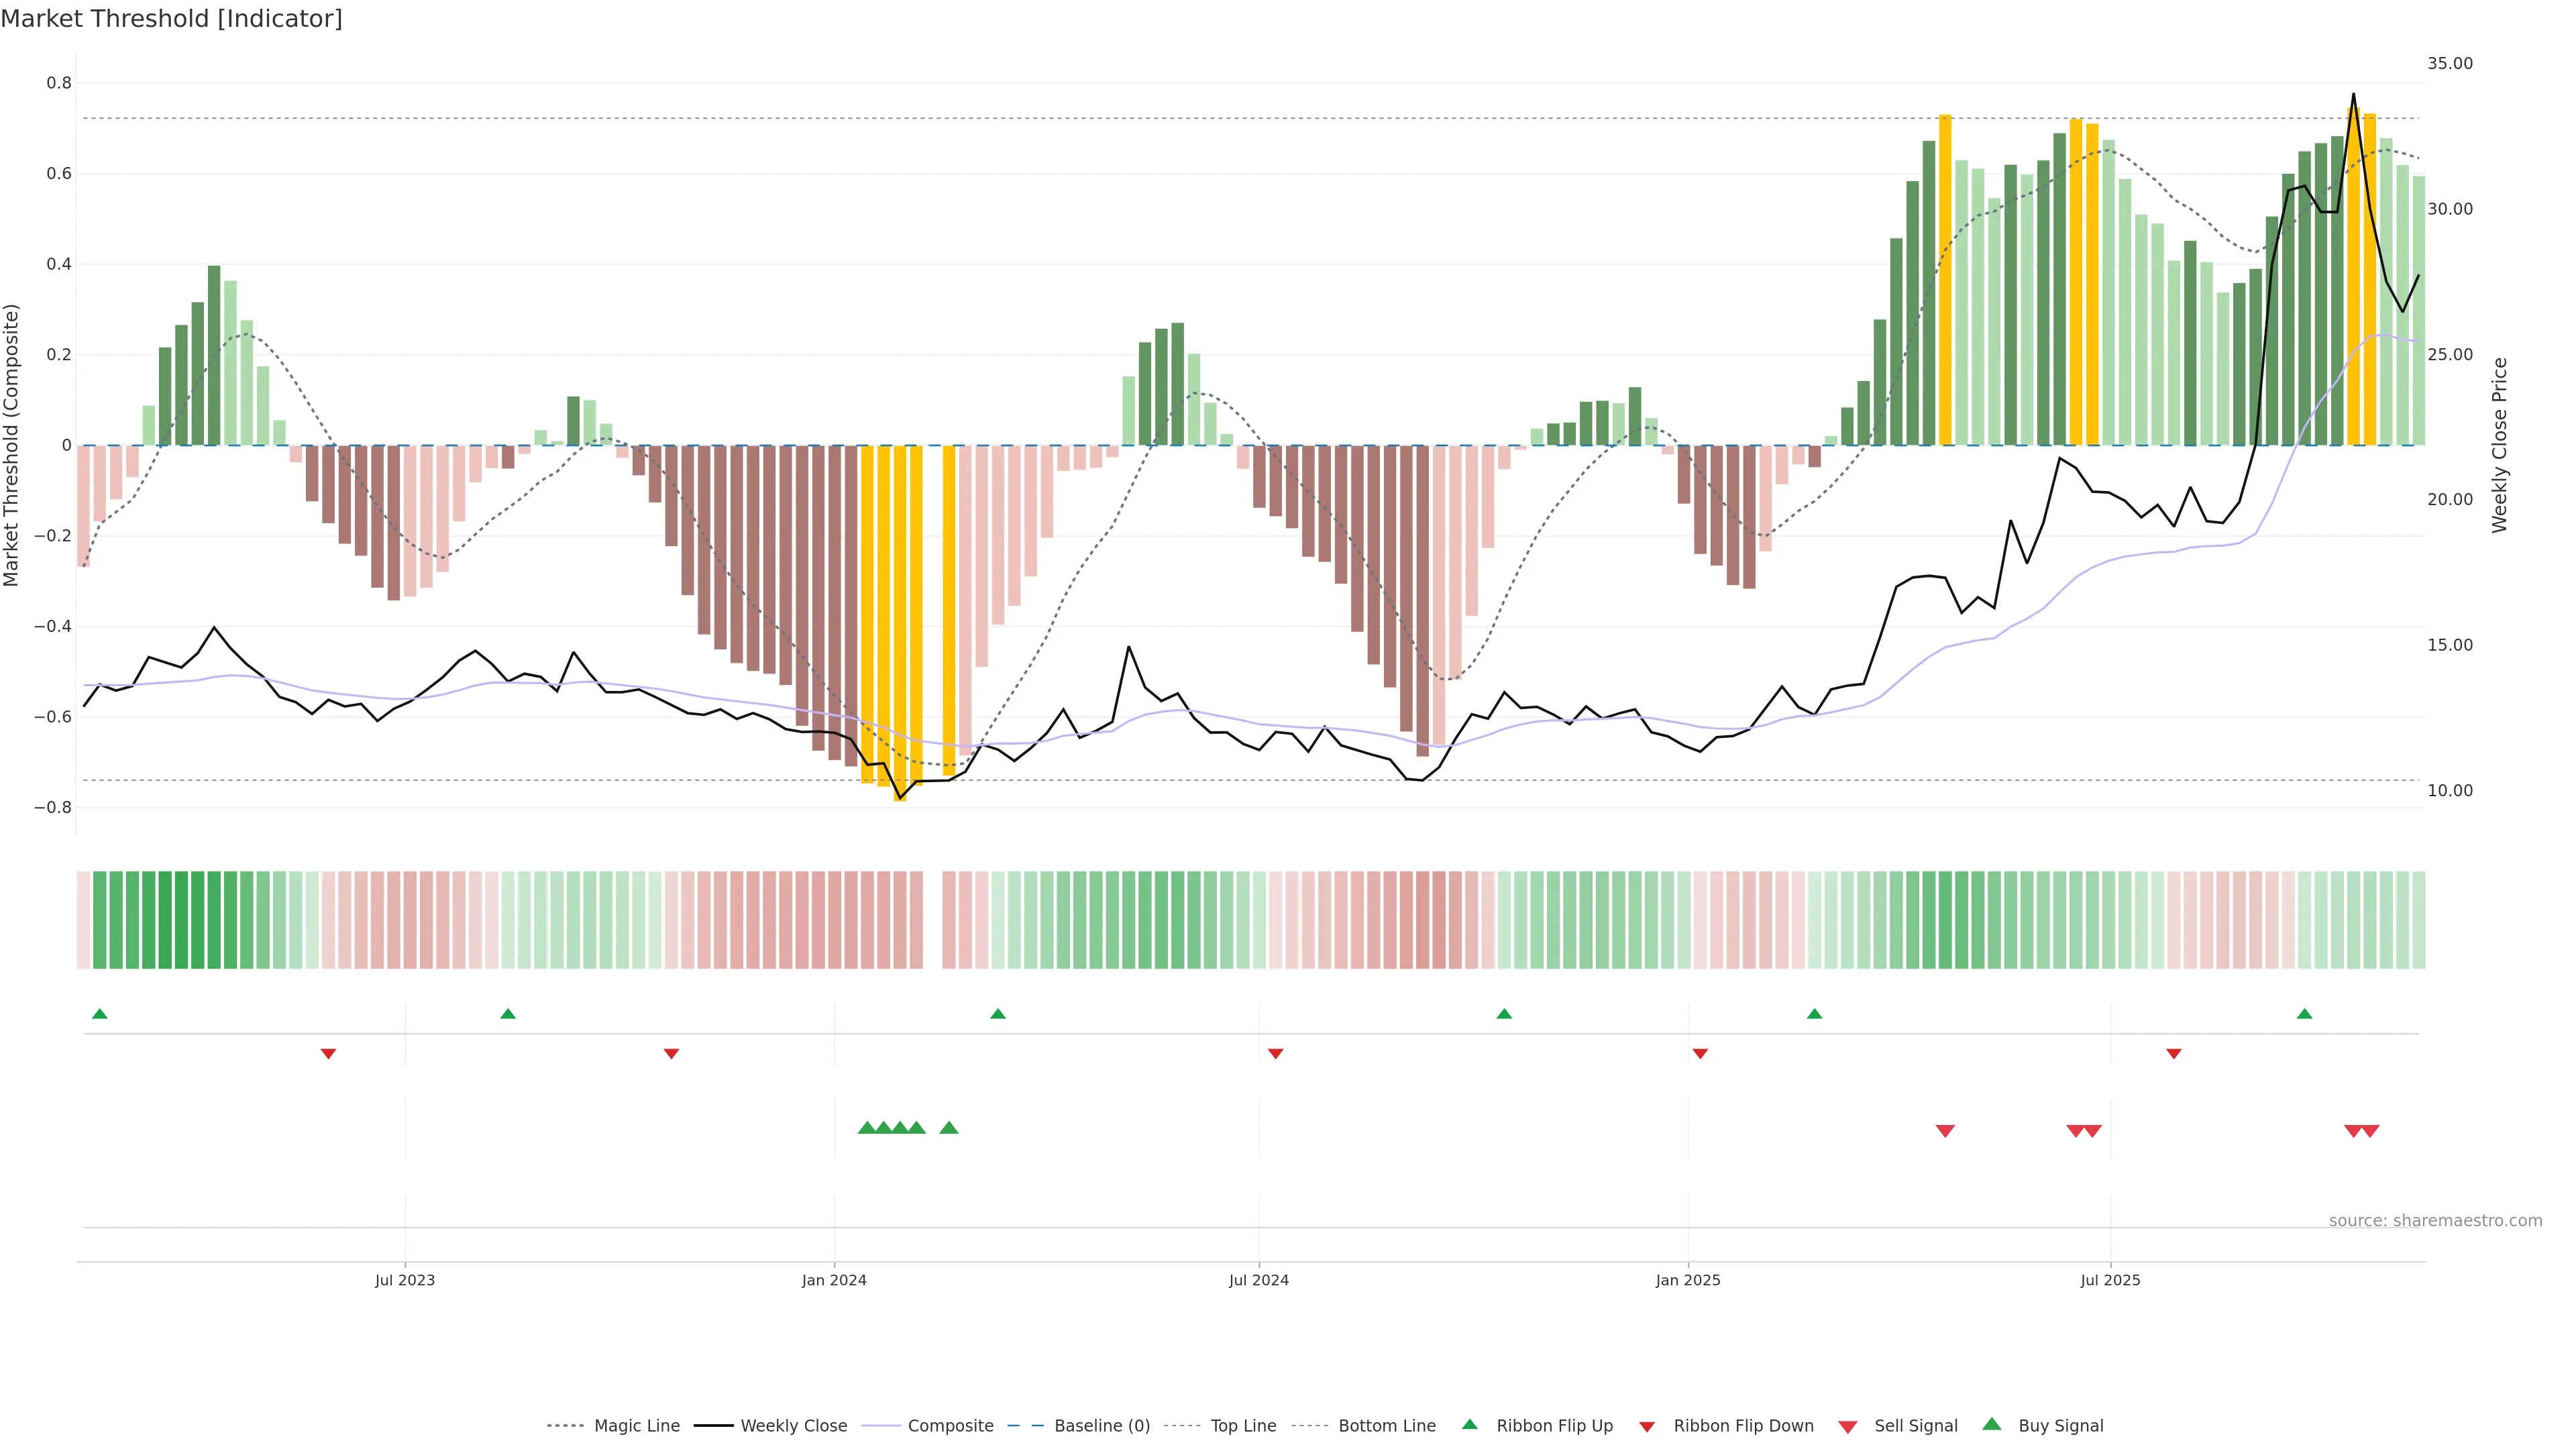Click the source: sharemaestro.com text
The image size is (2576, 1449).
pos(2435,1220)
